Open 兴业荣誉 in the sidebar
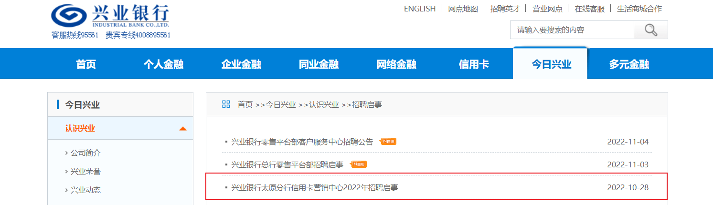 (85, 172)
